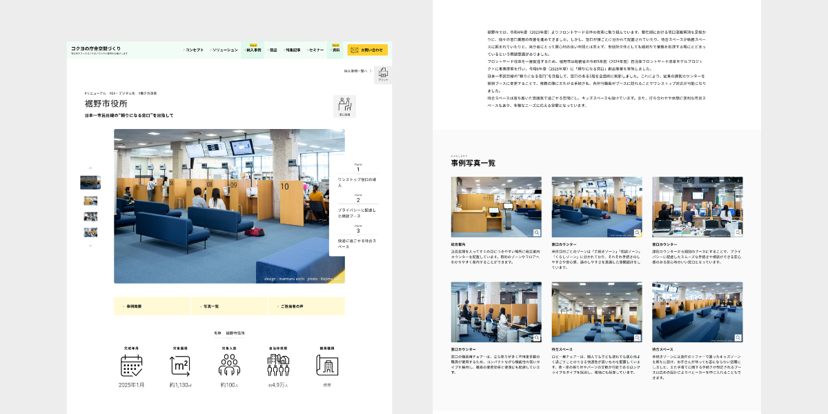This screenshot has height=414, width=828.
Task: Open the 製品 navigation item
Action: click(273, 50)
